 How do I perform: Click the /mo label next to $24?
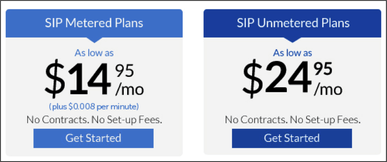(x=328, y=90)
